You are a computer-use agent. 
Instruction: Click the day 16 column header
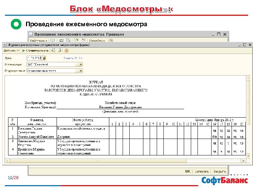[x=215, y=124]
